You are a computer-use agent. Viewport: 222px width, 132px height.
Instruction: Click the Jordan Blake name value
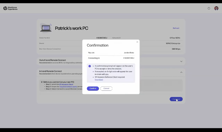[129, 53]
